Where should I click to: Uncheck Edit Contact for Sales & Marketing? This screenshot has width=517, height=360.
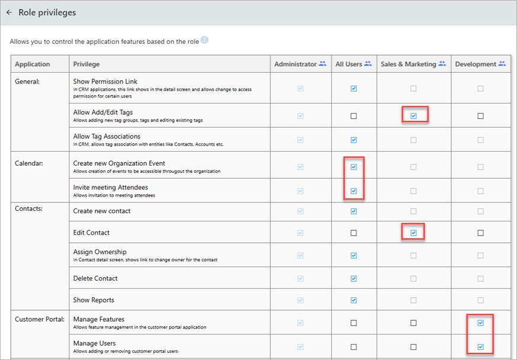[413, 233]
